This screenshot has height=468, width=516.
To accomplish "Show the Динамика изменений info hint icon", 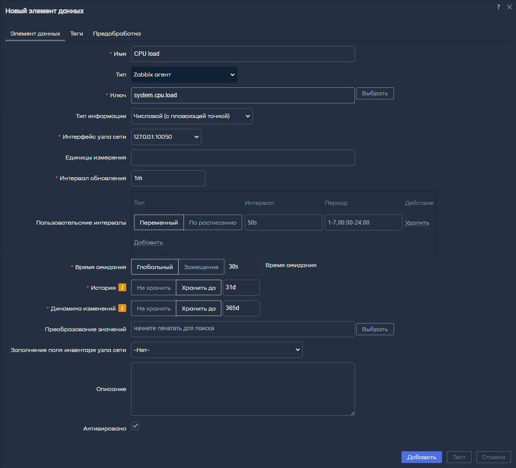I will [122, 308].
